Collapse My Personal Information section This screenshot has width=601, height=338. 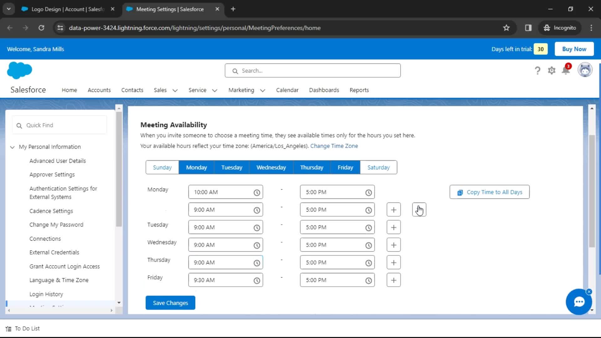click(x=12, y=147)
